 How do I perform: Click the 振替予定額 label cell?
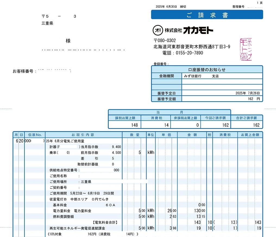(167, 99)
